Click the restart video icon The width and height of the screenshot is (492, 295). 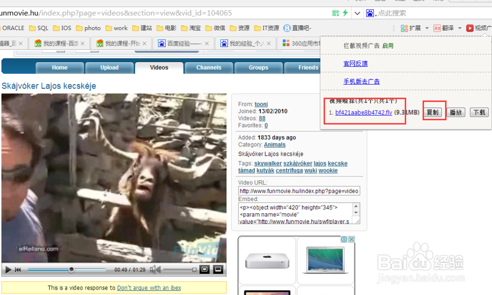(18, 269)
